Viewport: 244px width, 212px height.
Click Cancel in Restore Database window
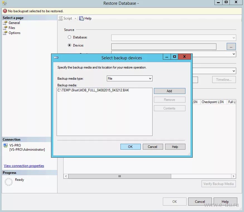[200, 202]
